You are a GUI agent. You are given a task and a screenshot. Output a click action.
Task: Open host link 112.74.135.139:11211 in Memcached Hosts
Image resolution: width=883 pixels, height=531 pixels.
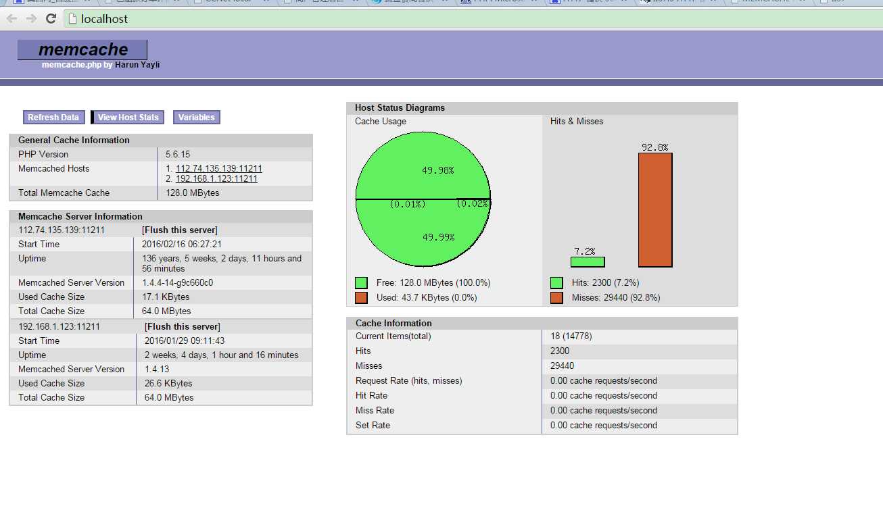click(x=219, y=169)
